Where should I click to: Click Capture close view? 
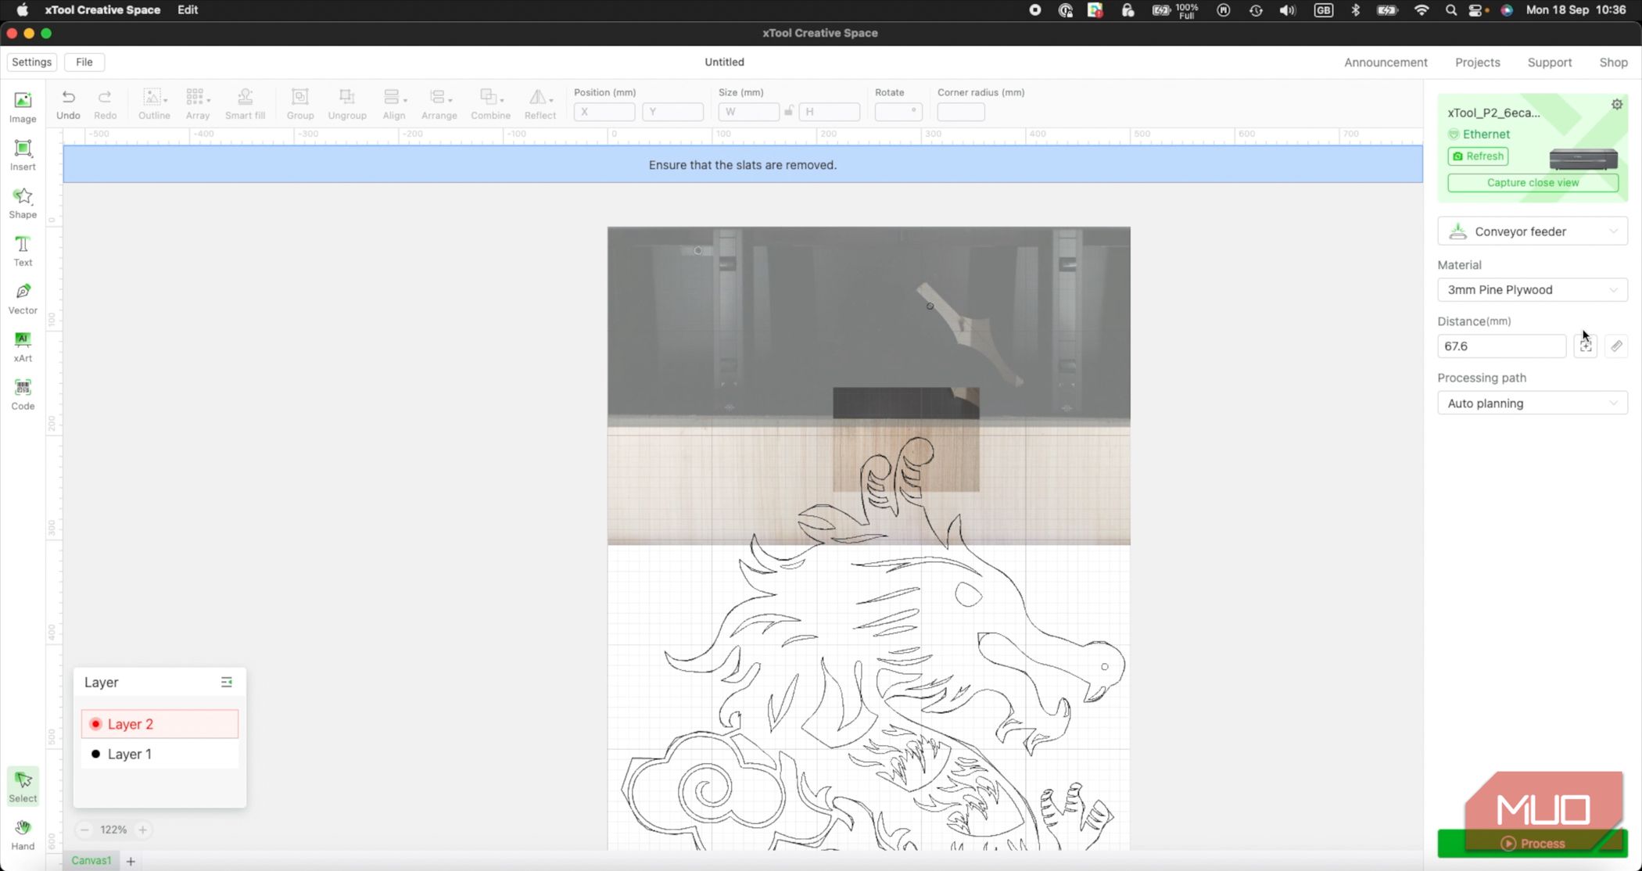point(1532,182)
